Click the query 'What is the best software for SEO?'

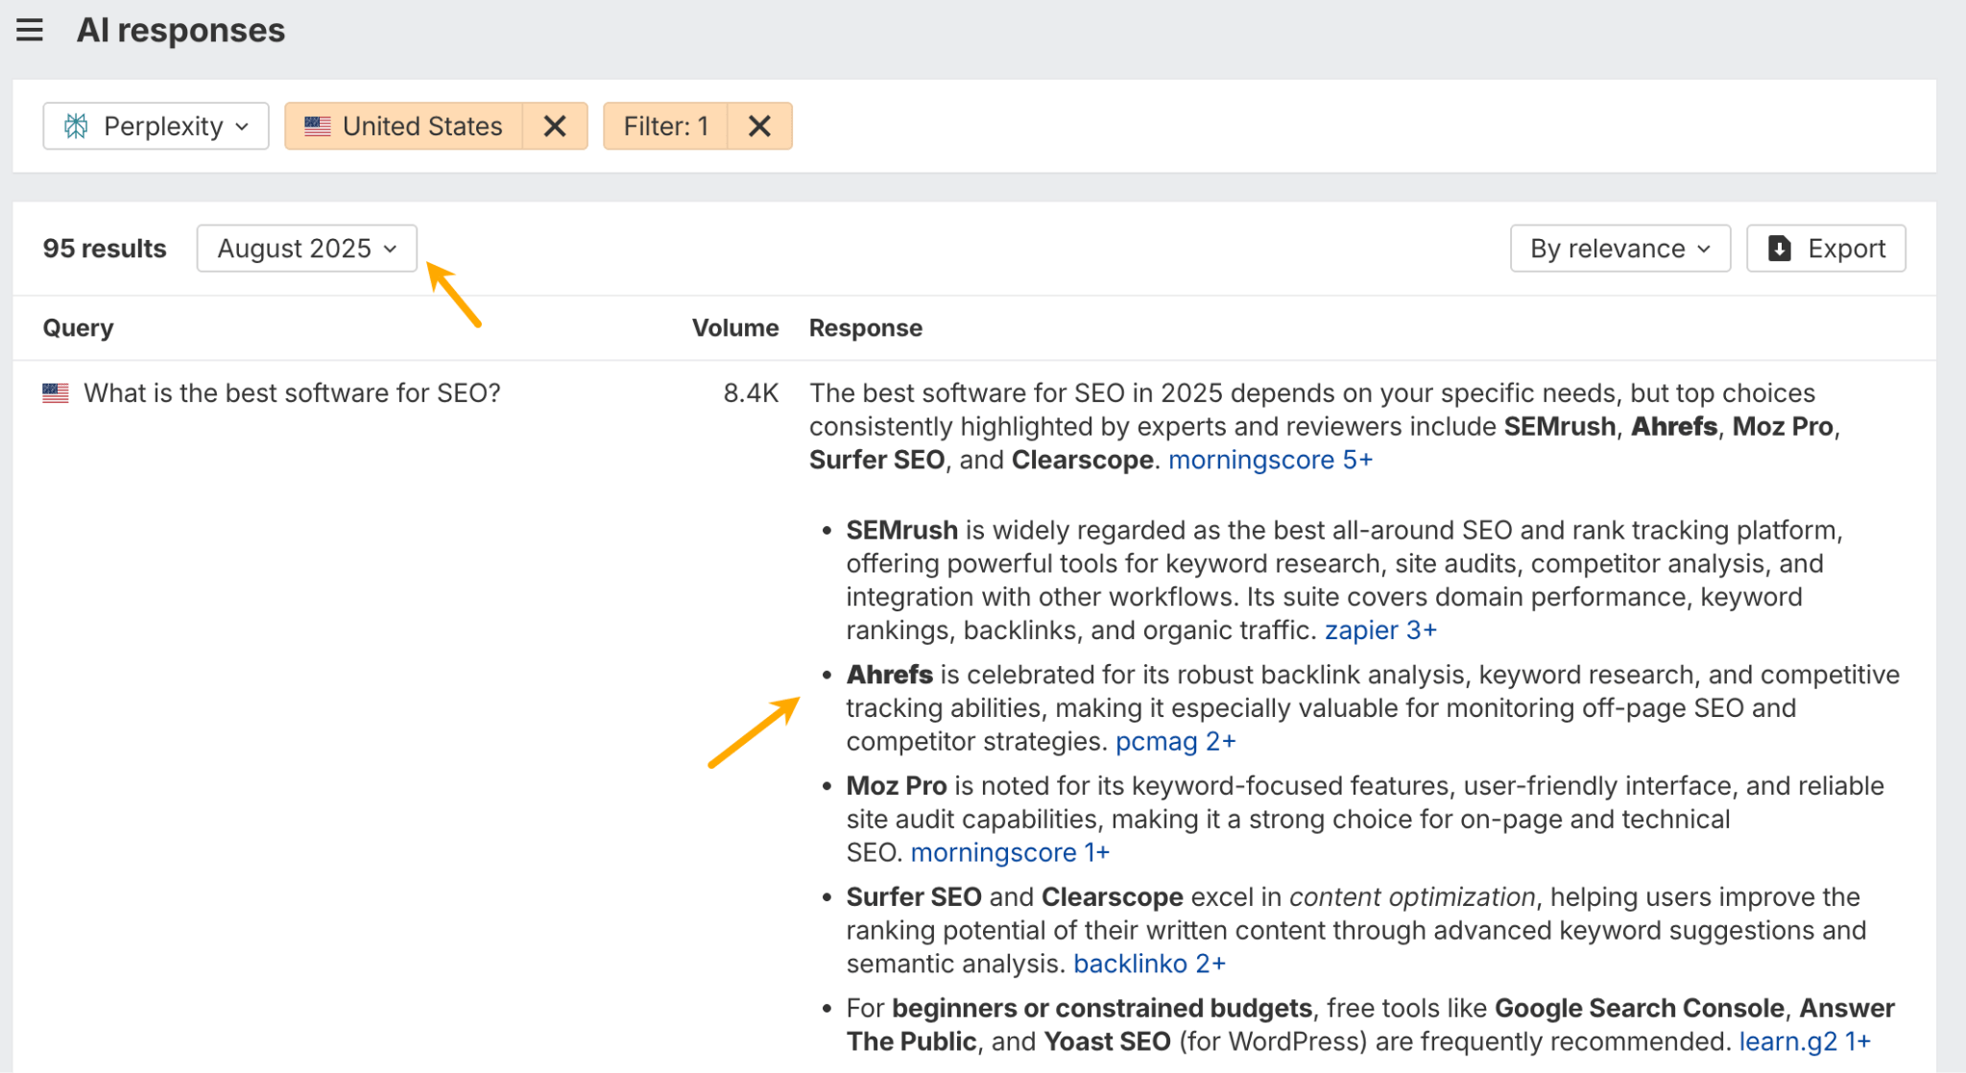[293, 393]
